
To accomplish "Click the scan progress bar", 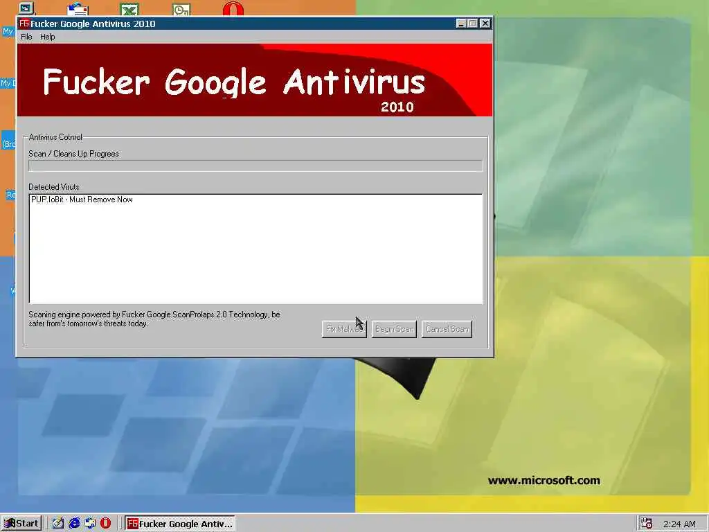I will 255,166.
